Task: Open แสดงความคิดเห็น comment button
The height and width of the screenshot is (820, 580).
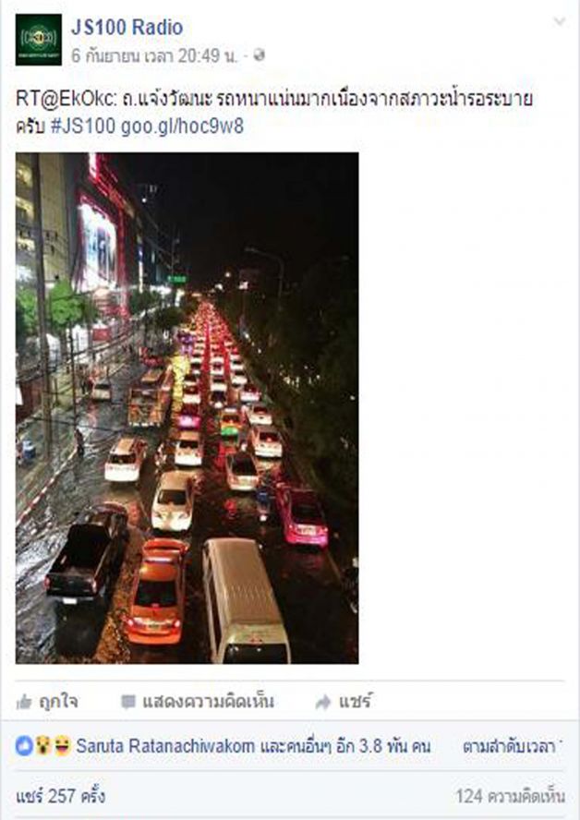Action: tap(197, 702)
